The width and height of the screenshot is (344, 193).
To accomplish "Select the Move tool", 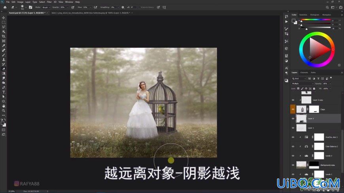I will click(4, 17).
